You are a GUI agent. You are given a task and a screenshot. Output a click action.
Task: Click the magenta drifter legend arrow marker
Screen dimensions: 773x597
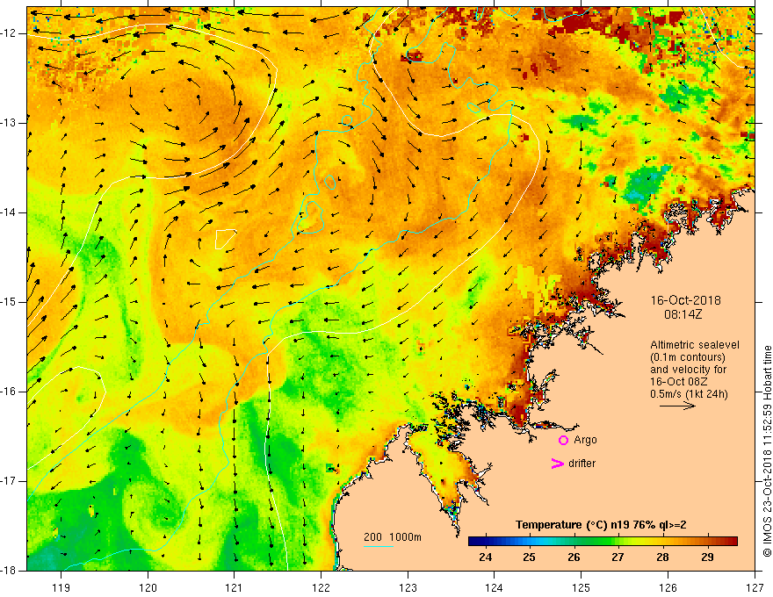click(557, 464)
